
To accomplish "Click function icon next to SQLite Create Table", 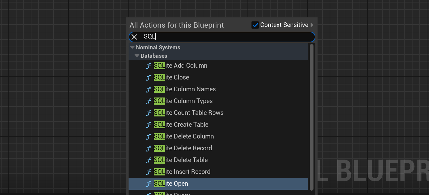I will pyautogui.click(x=149, y=125).
